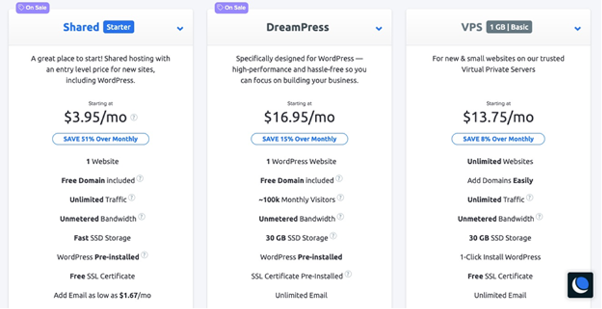Click Unlimited Traffic info icon in Shared plan
602x309 pixels.
click(x=132, y=198)
